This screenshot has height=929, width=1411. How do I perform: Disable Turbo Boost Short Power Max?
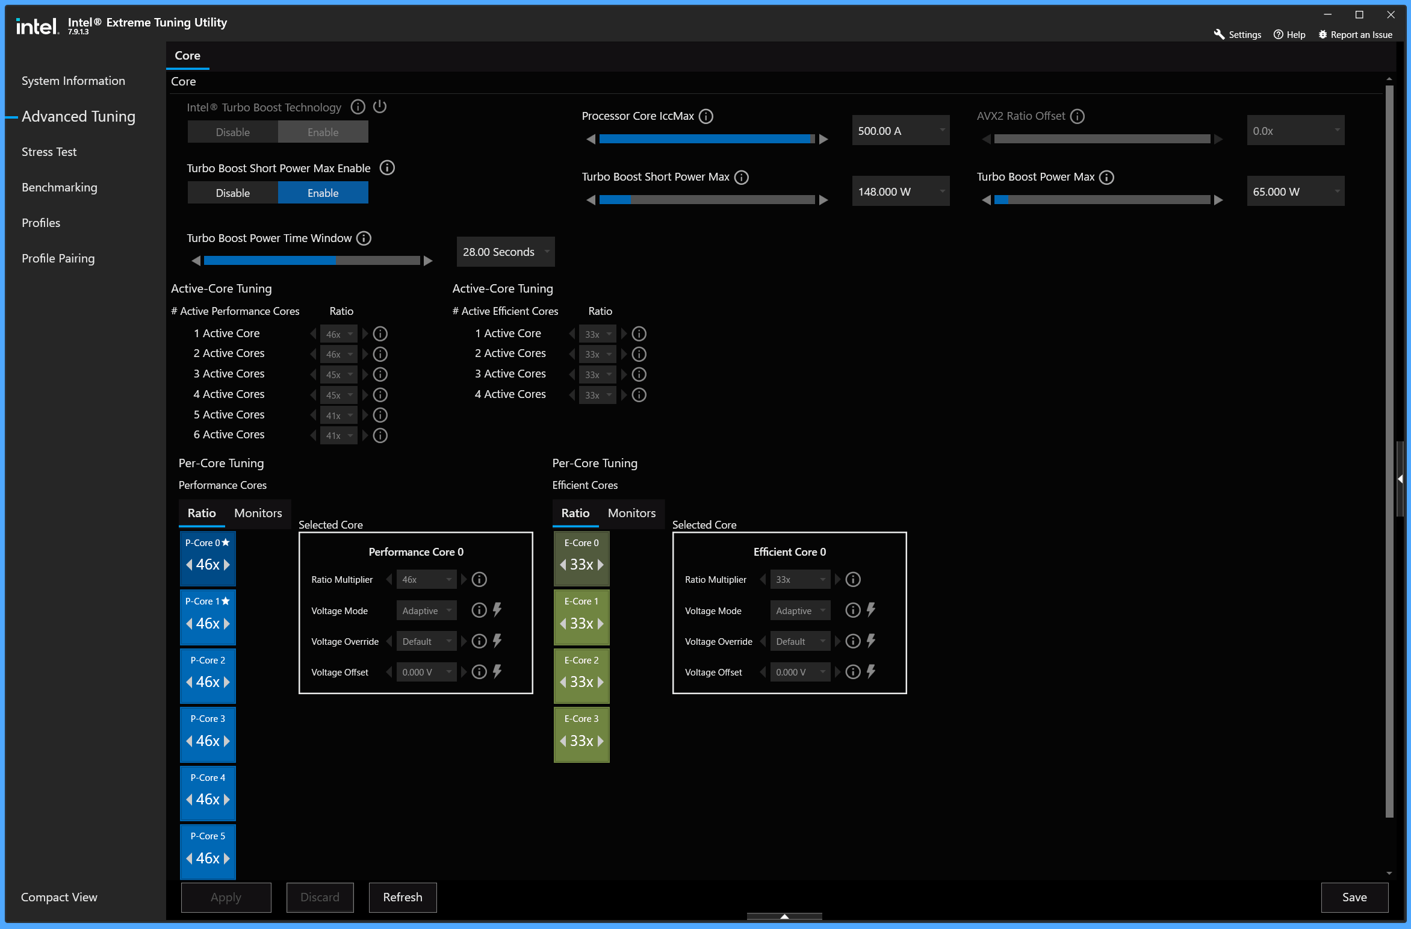pos(233,193)
